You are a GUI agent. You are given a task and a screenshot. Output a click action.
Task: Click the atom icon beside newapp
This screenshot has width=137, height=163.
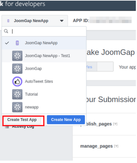pos(17,107)
